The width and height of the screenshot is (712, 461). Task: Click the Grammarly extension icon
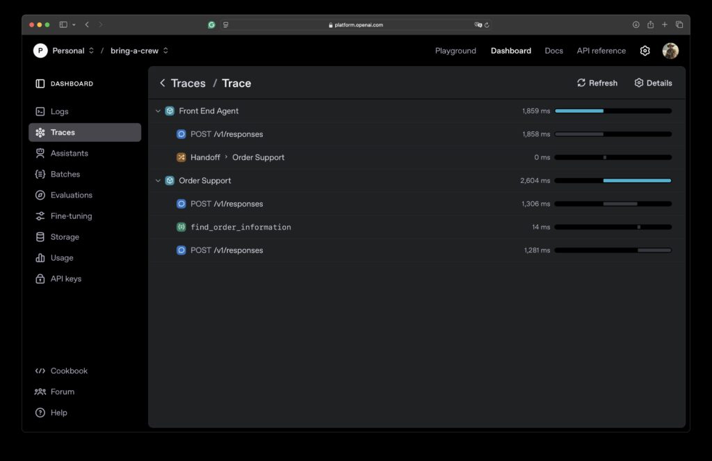(211, 25)
